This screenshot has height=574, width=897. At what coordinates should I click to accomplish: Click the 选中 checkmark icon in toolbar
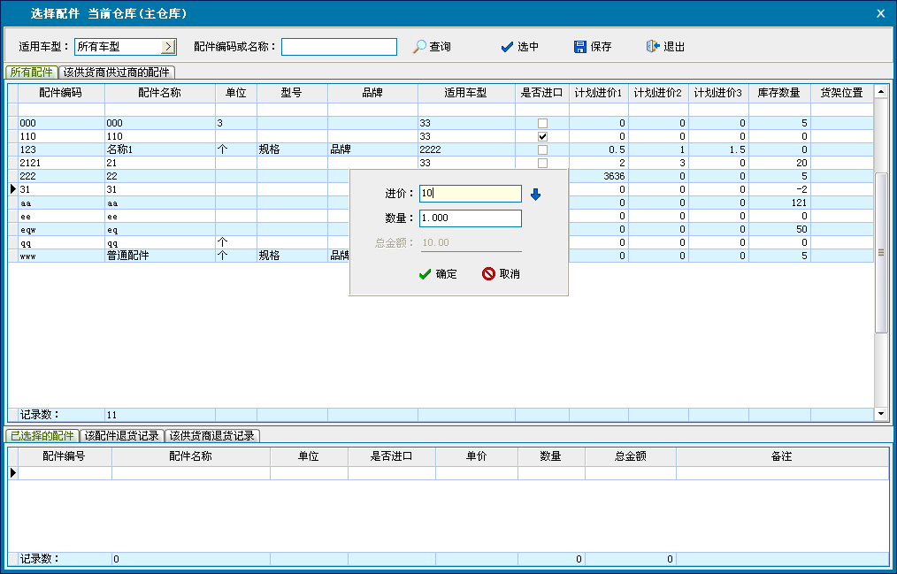(x=507, y=47)
